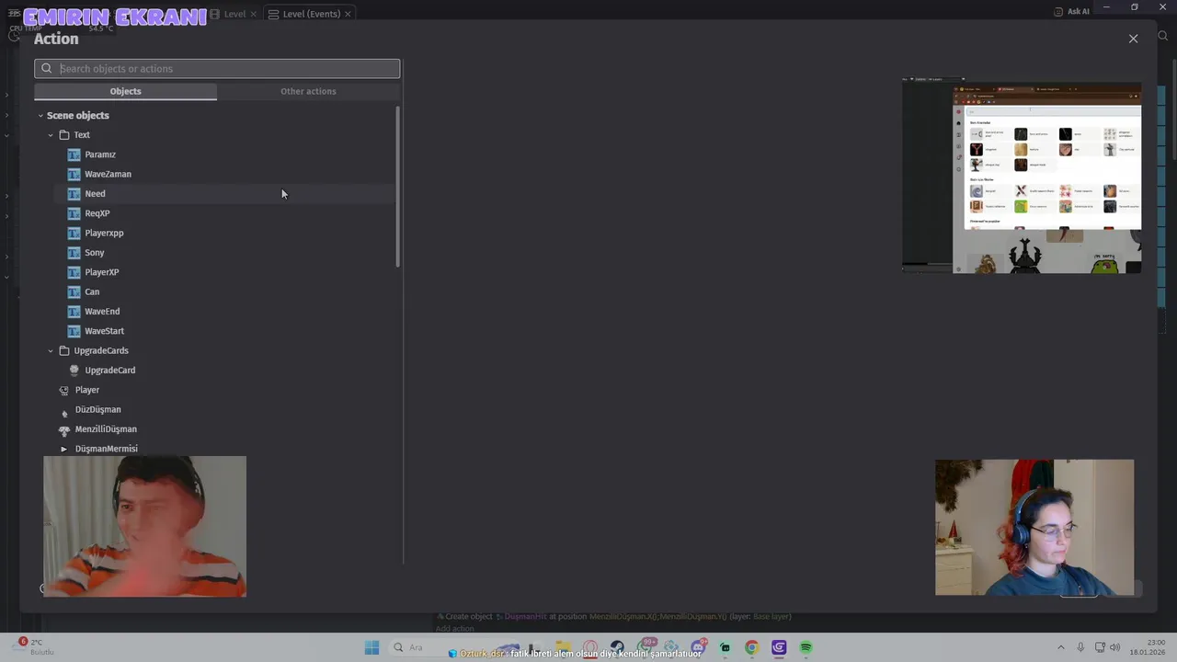1177x662 pixels.
Task: Open Google Chrome from the taskbar
Action: pos(751,647)
